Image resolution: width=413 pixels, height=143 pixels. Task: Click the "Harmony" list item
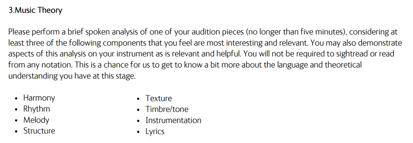pos(39,98)
